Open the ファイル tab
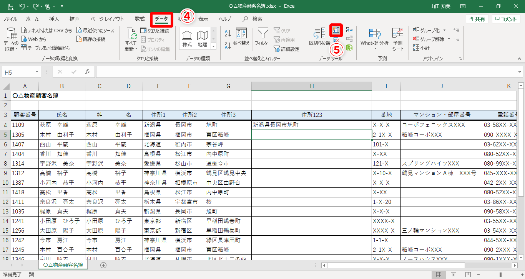Viewport: 525px width, 279px height. coord(10,19)
